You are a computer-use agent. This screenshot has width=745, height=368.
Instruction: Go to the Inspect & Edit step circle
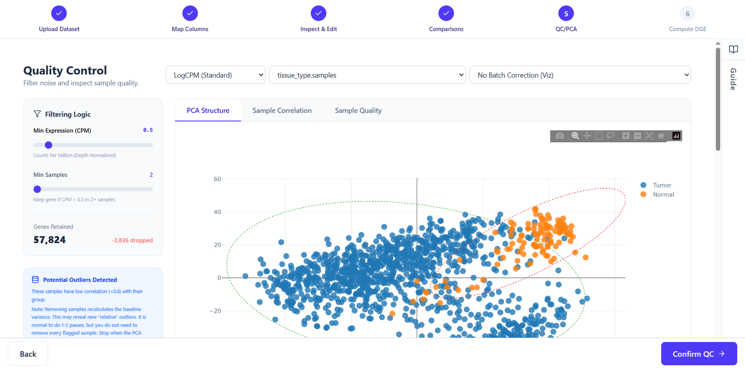318,13
